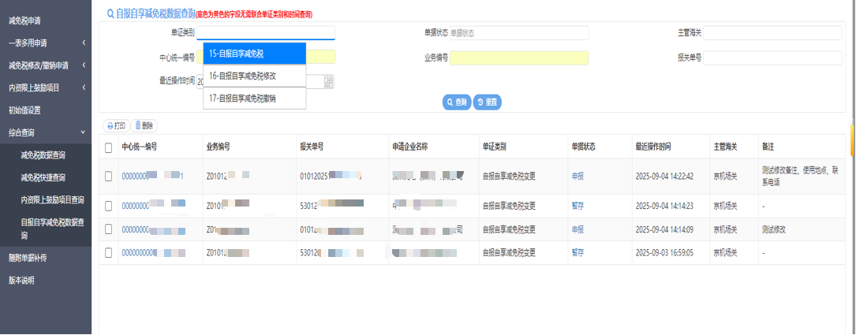
Task: Check the first row's checkbox
Action: click(109, 176)
